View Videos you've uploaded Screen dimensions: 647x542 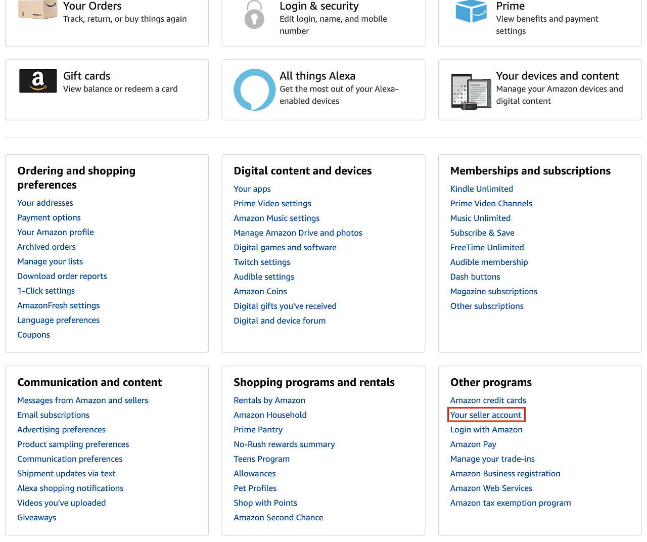pyautogui.click(x=62, y=503)
